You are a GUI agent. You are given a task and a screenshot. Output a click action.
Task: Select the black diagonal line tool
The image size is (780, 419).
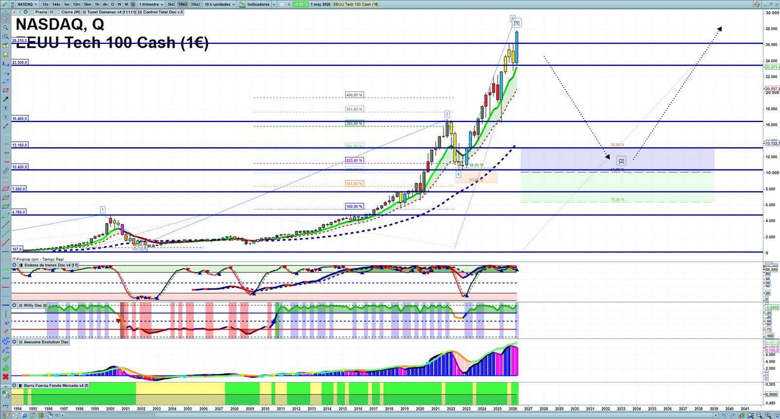[6, 226]
